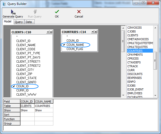This screenshot has height=134, width=161.
Task: Check CLIENT_ZIP field
Action: coord(24,74)
